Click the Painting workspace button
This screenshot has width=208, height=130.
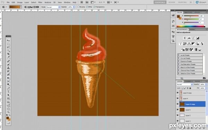(182, 2)
